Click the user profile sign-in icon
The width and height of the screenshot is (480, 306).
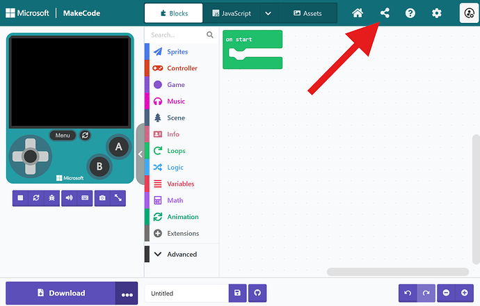coord(469,13)
